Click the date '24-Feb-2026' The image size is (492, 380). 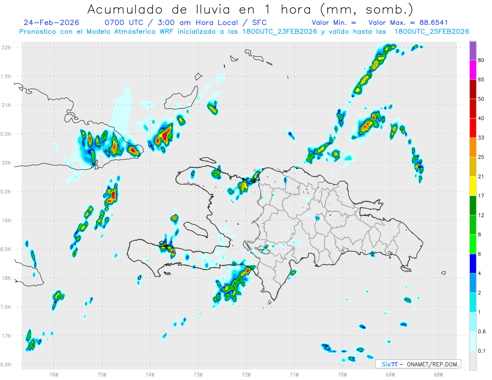point(52,23)
